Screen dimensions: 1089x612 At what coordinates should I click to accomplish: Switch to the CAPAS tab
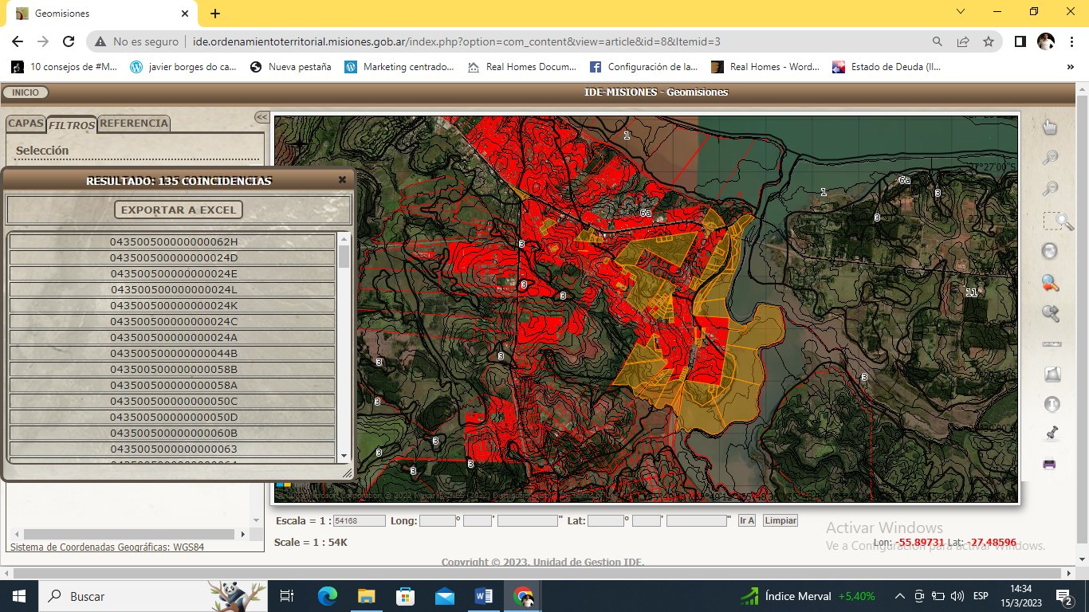[26, 124]
